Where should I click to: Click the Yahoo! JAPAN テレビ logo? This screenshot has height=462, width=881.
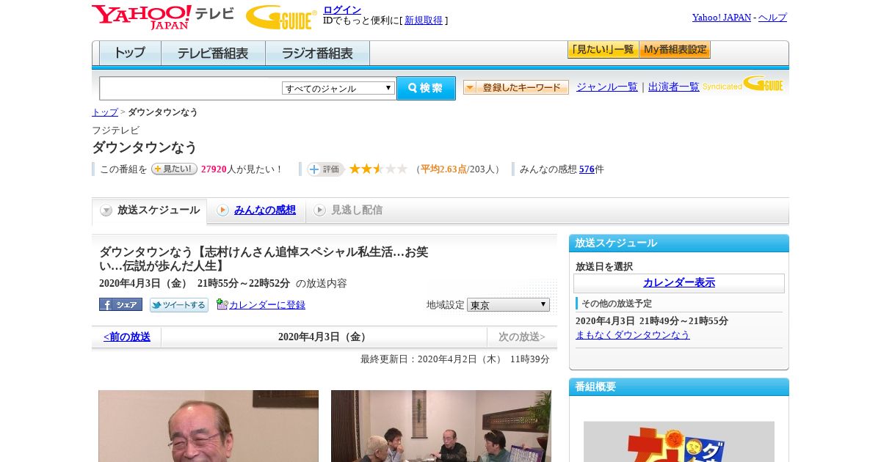162,17
